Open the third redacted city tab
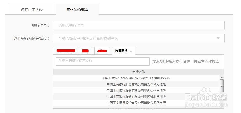Image resolution: width=241 pixels, height=113 pixels. [102, 51]
